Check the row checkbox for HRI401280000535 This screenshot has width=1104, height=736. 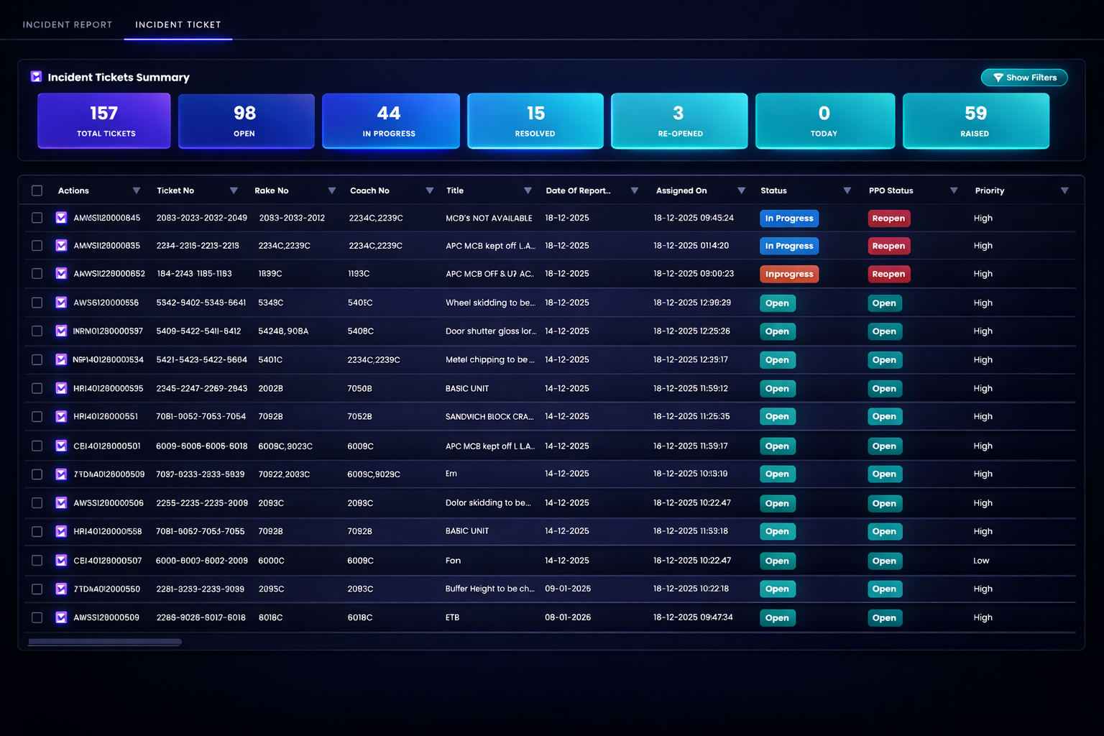(37, 388)
